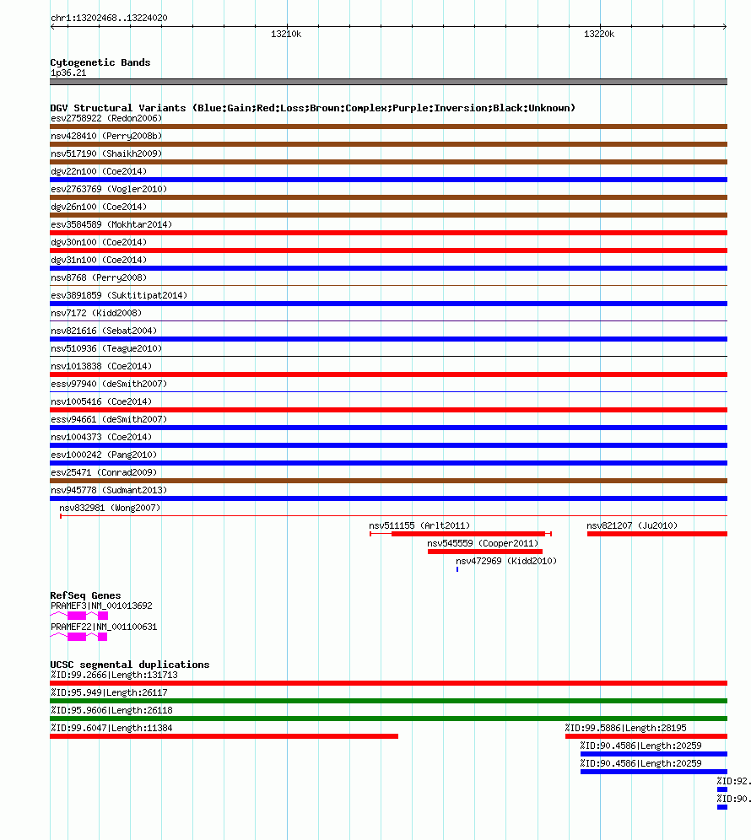This screenshot has width=751, height=840.
Task: Click the 13220k ruler tick label
Action: click(x=599, y=34)
